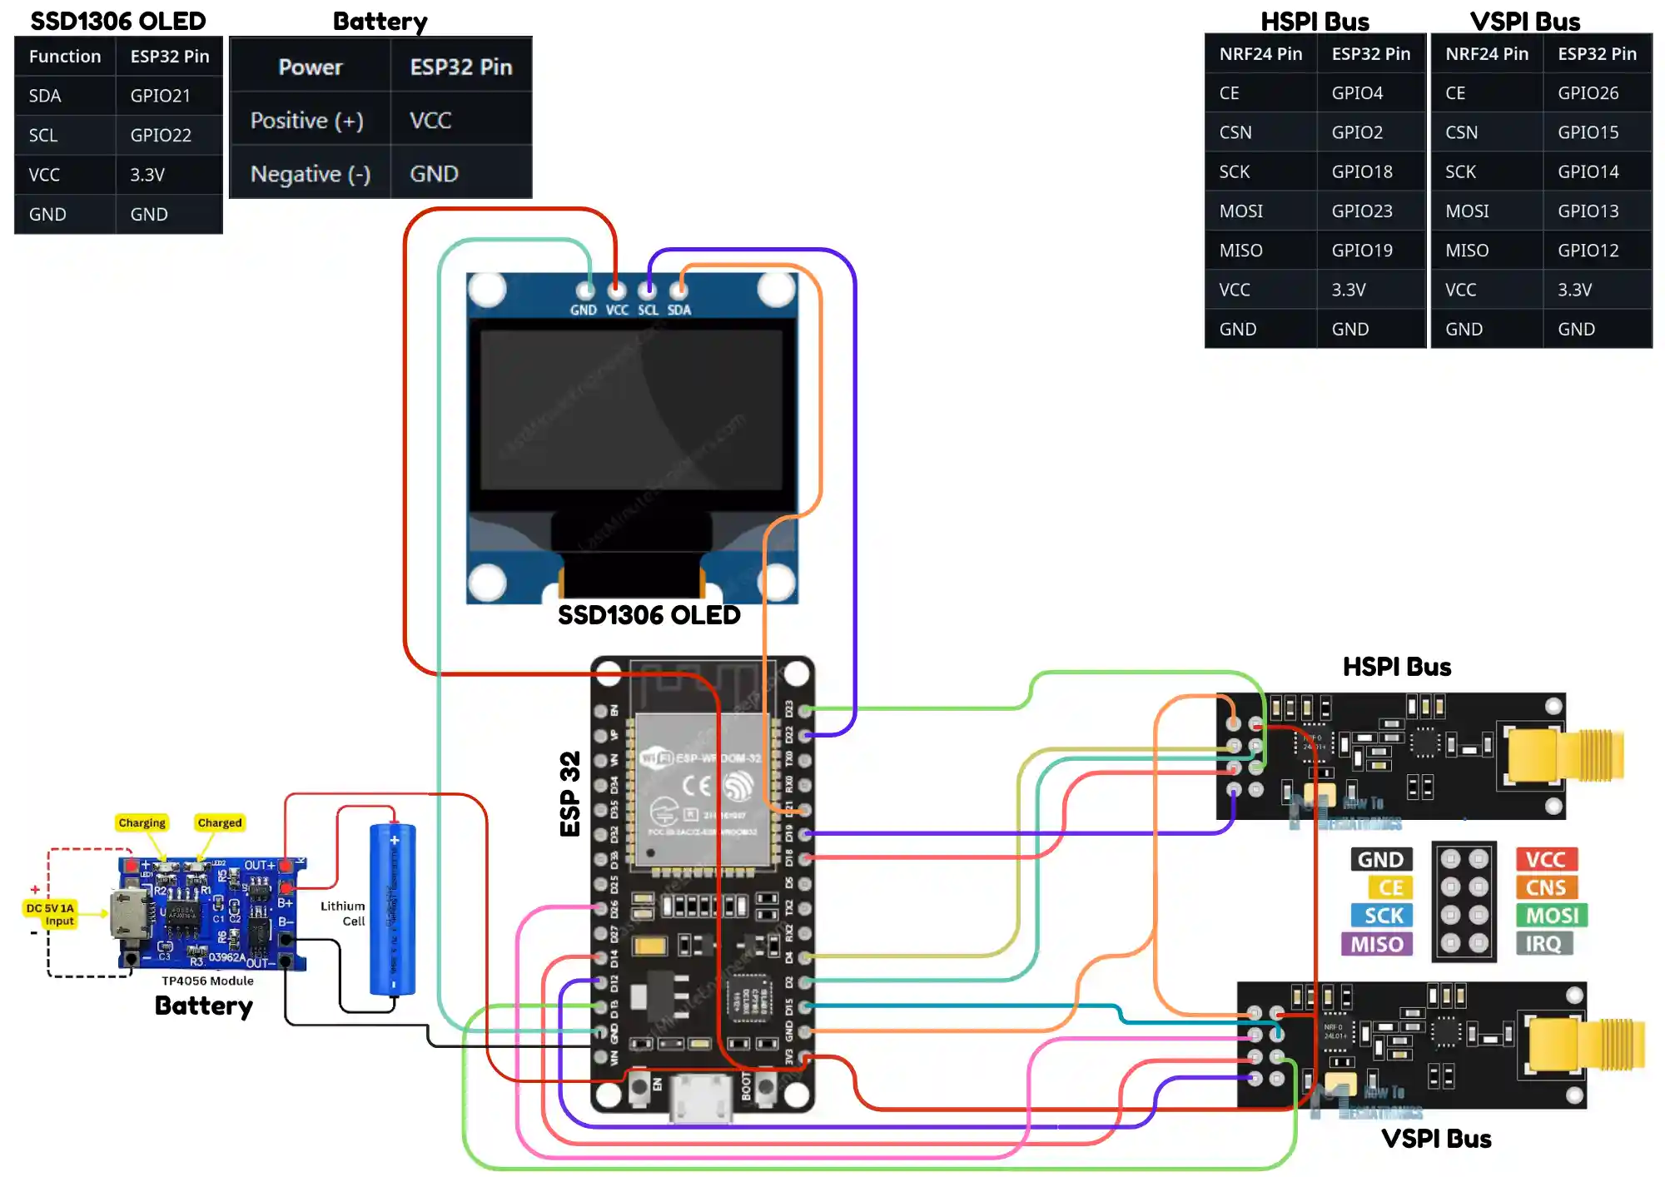This screenshot has width=1665, height=1177.
Task: Click the SDA pin on the OLED
Action: (x=678, y=291)
